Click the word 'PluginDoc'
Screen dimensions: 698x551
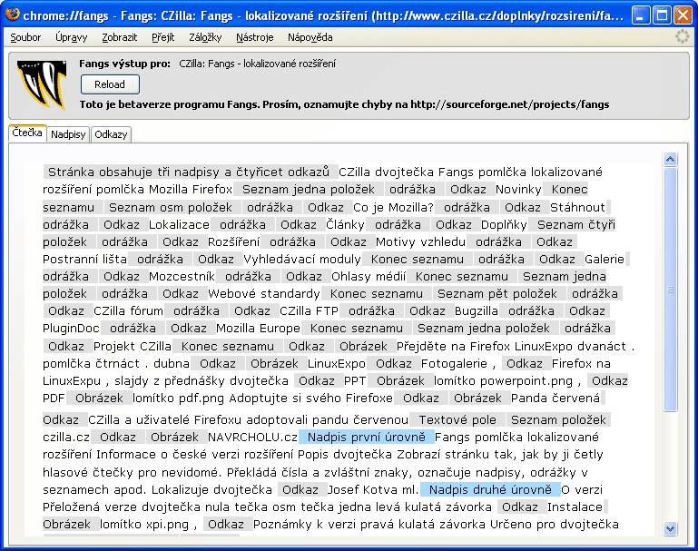pos(71,329)
